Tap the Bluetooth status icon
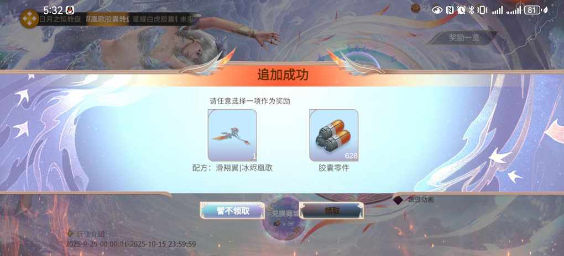564x256 pixels. (x=471, y=10)
